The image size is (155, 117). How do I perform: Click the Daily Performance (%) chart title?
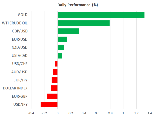(78, 5)
